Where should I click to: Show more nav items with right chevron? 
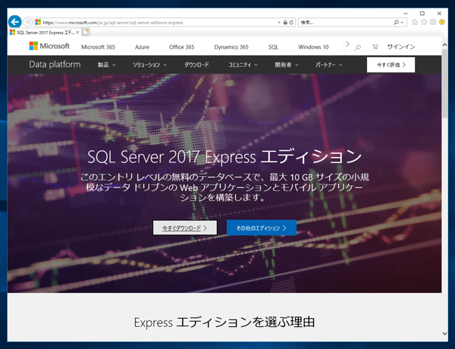coord(347,44)
